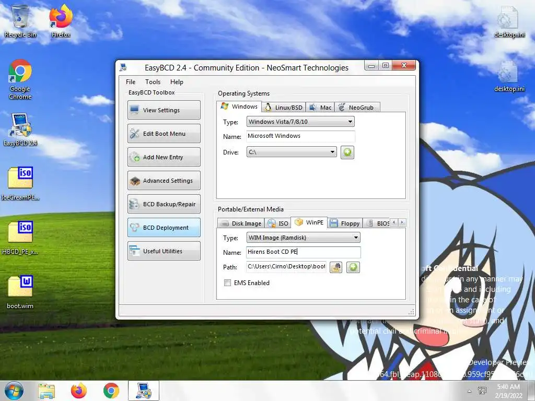Click the Microsoft Windows name field
The width and height of the screenshot is (535, 401).
click(x=300, y=136)
